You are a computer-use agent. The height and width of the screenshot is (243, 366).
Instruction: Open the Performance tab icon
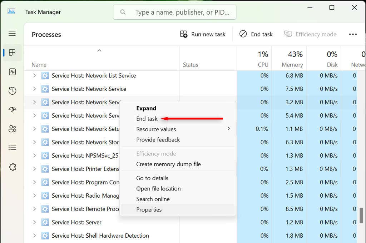(12, 72)
